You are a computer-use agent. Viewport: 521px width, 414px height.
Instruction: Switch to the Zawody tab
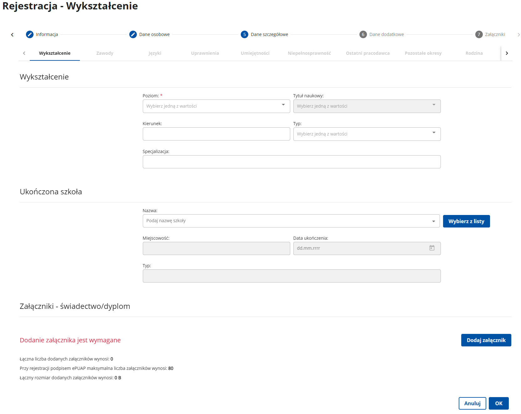pos(105,53)
